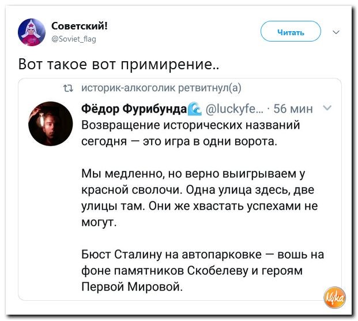Click the @Soviet_flag handle
358x321 pixels.
[x=74, y=39]
